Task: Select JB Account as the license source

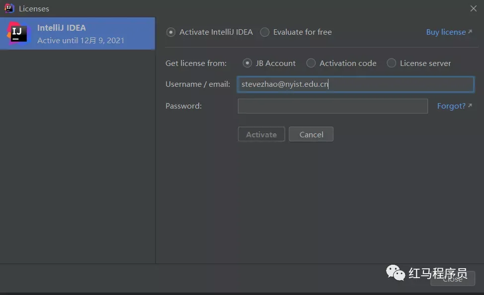Action: (247, 63)
